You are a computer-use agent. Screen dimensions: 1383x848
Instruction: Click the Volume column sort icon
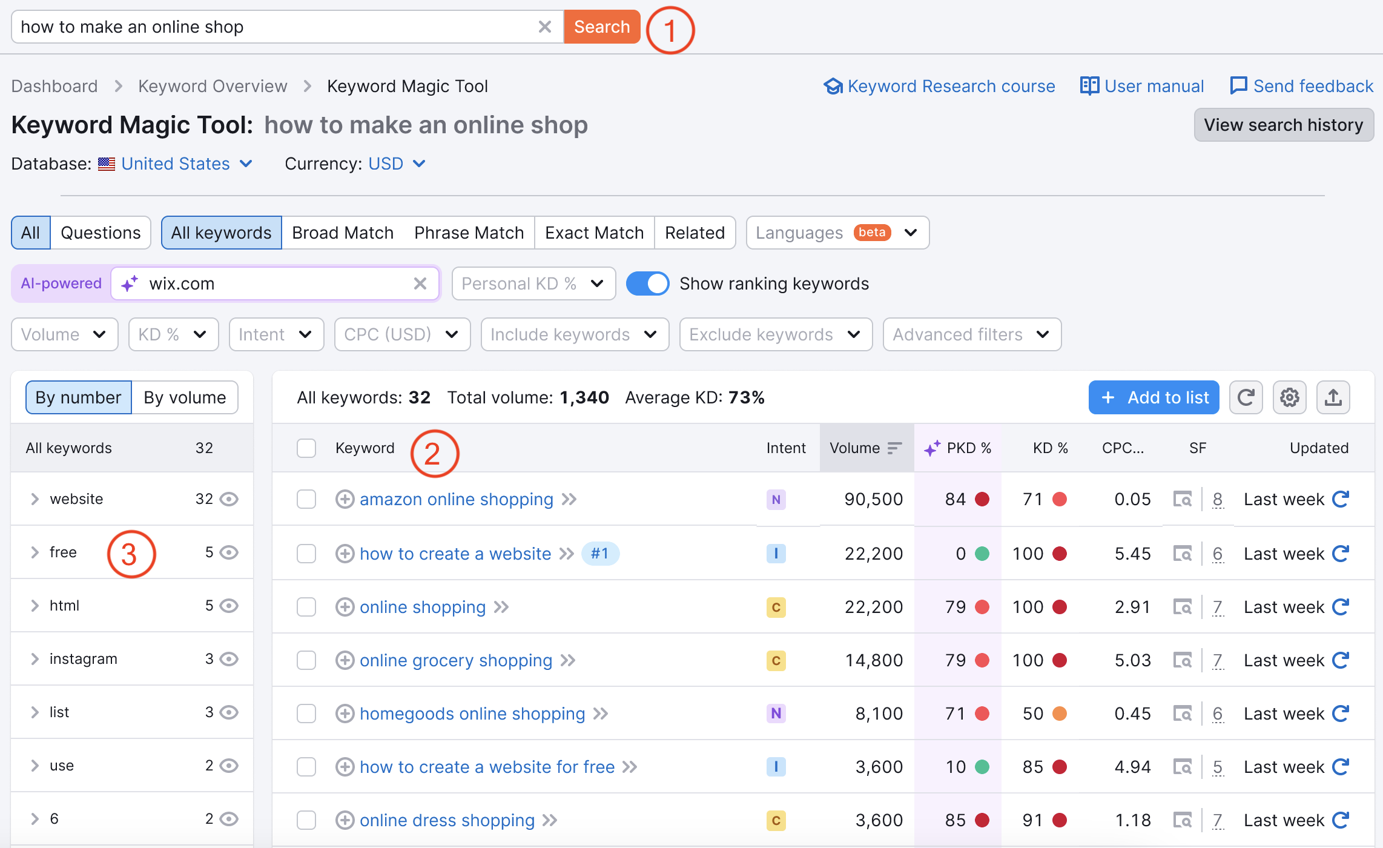(894, 448)
